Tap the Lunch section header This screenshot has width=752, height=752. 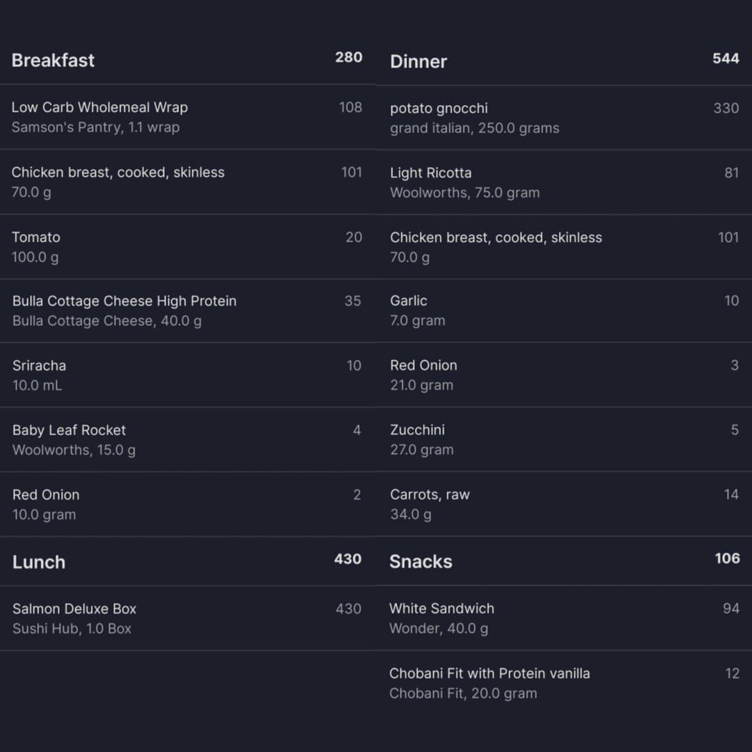pos(187,561)
